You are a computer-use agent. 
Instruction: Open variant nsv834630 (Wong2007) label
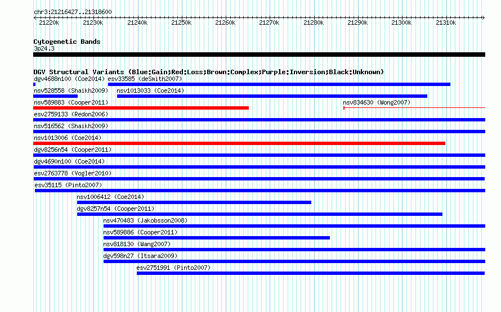click(377, 102)
